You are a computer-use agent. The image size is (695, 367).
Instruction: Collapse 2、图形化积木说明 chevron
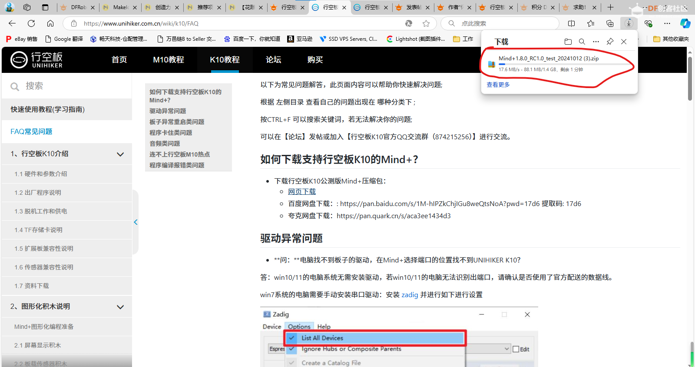(x=120, y=307)
